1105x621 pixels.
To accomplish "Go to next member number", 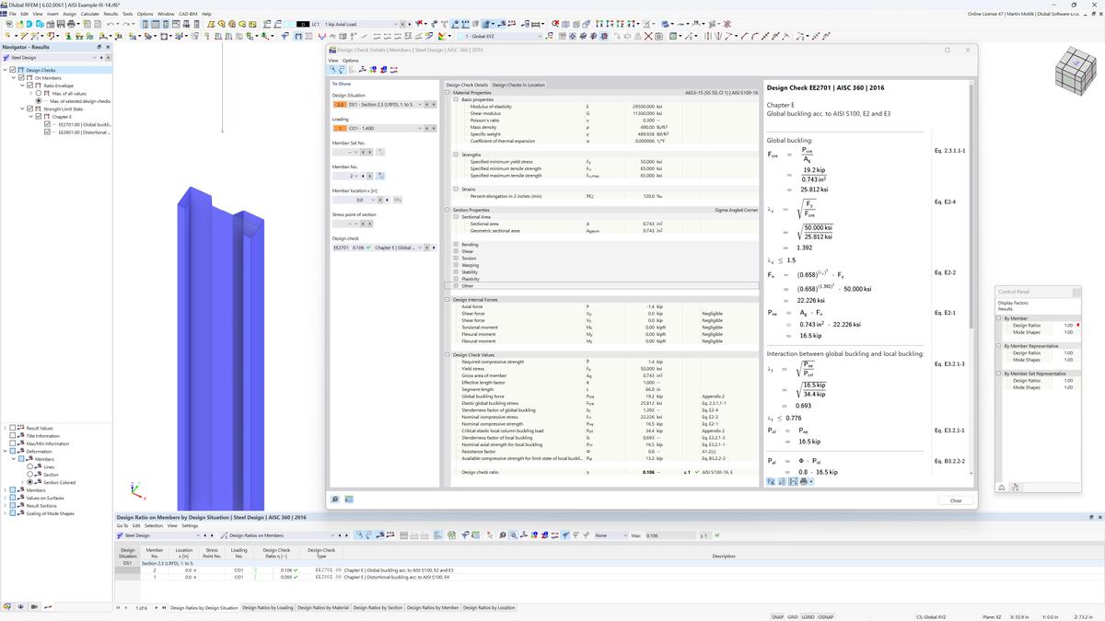I will [370, 176].
